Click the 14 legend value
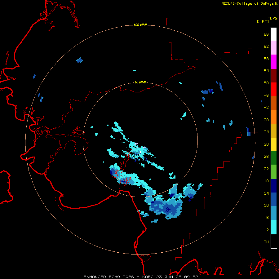The height and width of the screenshot is (279, 279). point(266,193)
